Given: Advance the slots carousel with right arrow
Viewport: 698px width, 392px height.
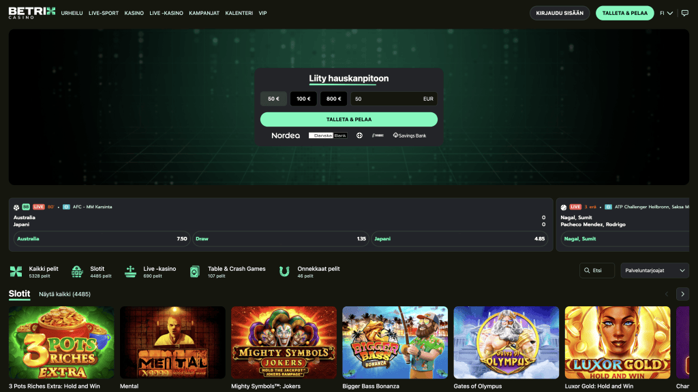Looking at the screenshot, I should [682, 294].
